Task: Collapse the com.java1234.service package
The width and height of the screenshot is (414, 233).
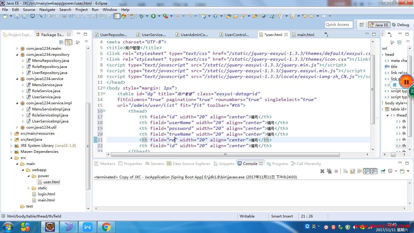Action: pyautogui.click(x=17, y=79)
